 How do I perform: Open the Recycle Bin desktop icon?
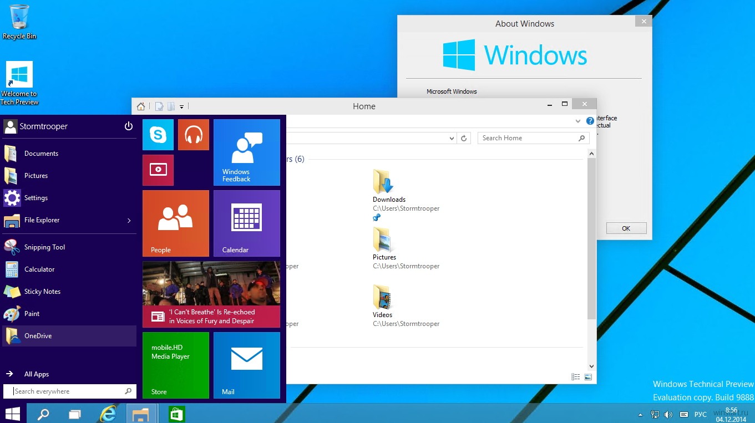tap(19, 22)
